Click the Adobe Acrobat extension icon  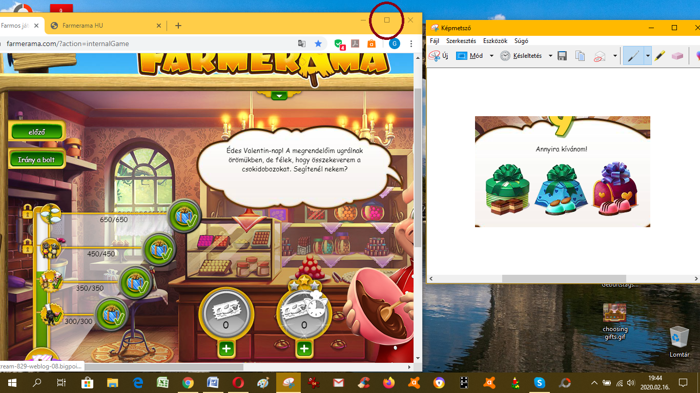355,44
